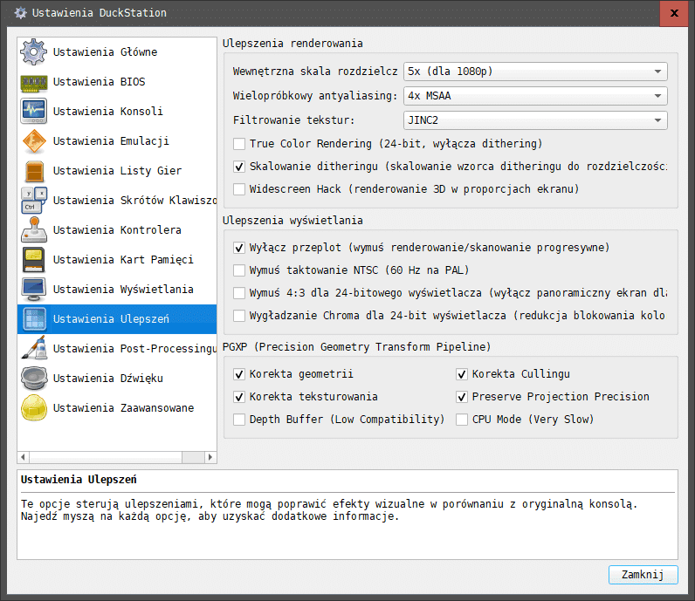Select Ustawienia Wyświetlania label
This screenshot has height=601, width=695.
coord(123,290)
